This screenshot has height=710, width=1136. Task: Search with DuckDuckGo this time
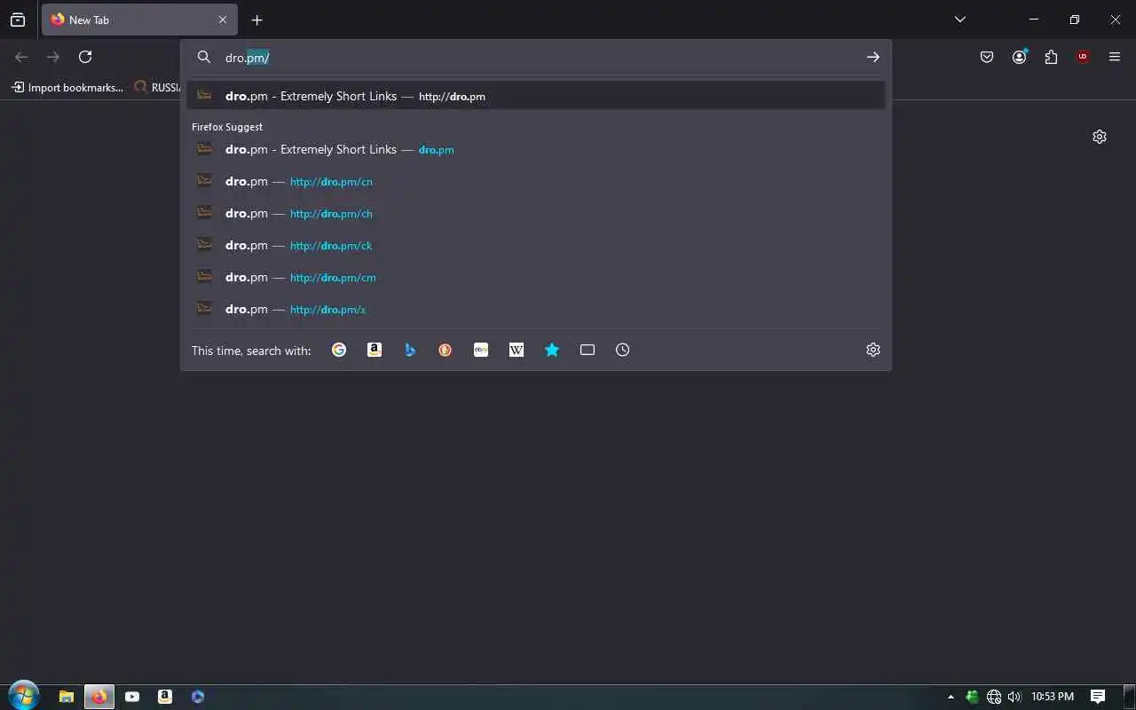(x=446, y=350)
